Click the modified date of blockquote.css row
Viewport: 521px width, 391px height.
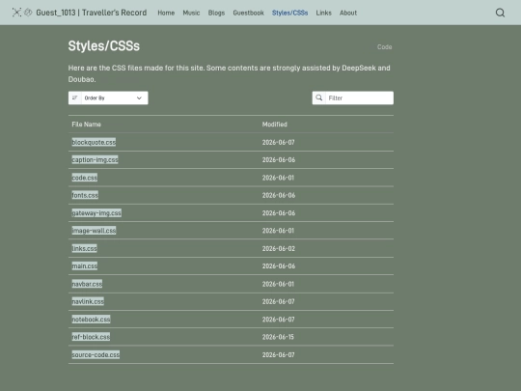[279, 142]
